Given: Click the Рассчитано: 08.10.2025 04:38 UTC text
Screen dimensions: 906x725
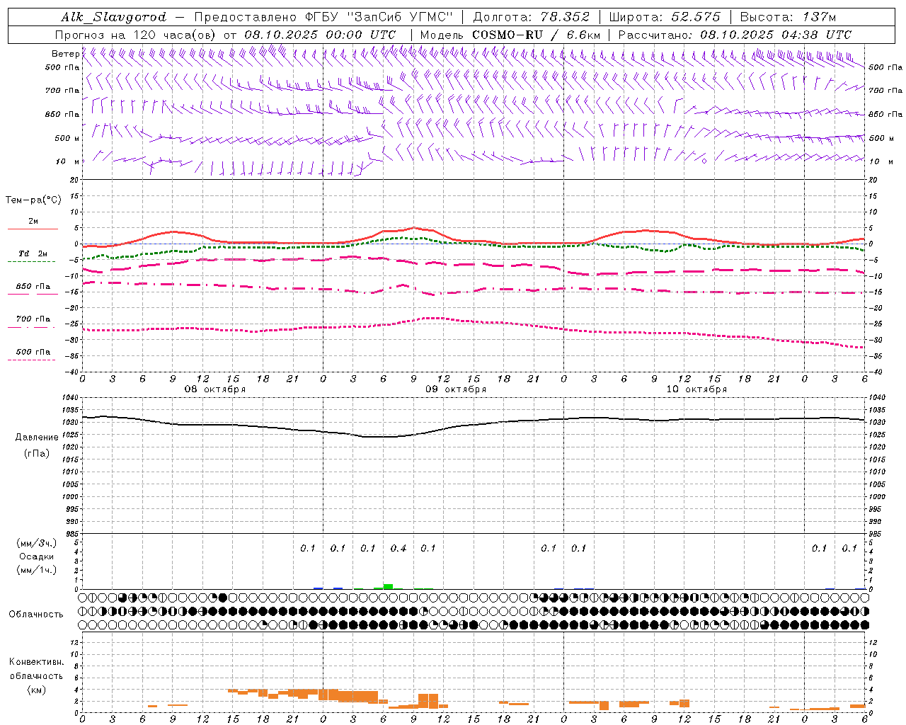Looking at the screenshot, I should click(x=735, y=35).
